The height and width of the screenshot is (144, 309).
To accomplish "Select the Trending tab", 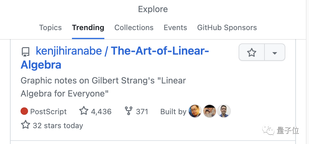I will point(88,28).
